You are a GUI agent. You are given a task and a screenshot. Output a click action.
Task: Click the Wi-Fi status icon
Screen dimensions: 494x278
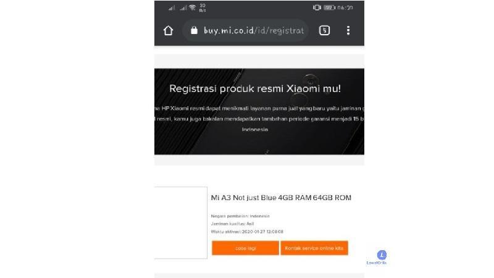pos(192,7)
